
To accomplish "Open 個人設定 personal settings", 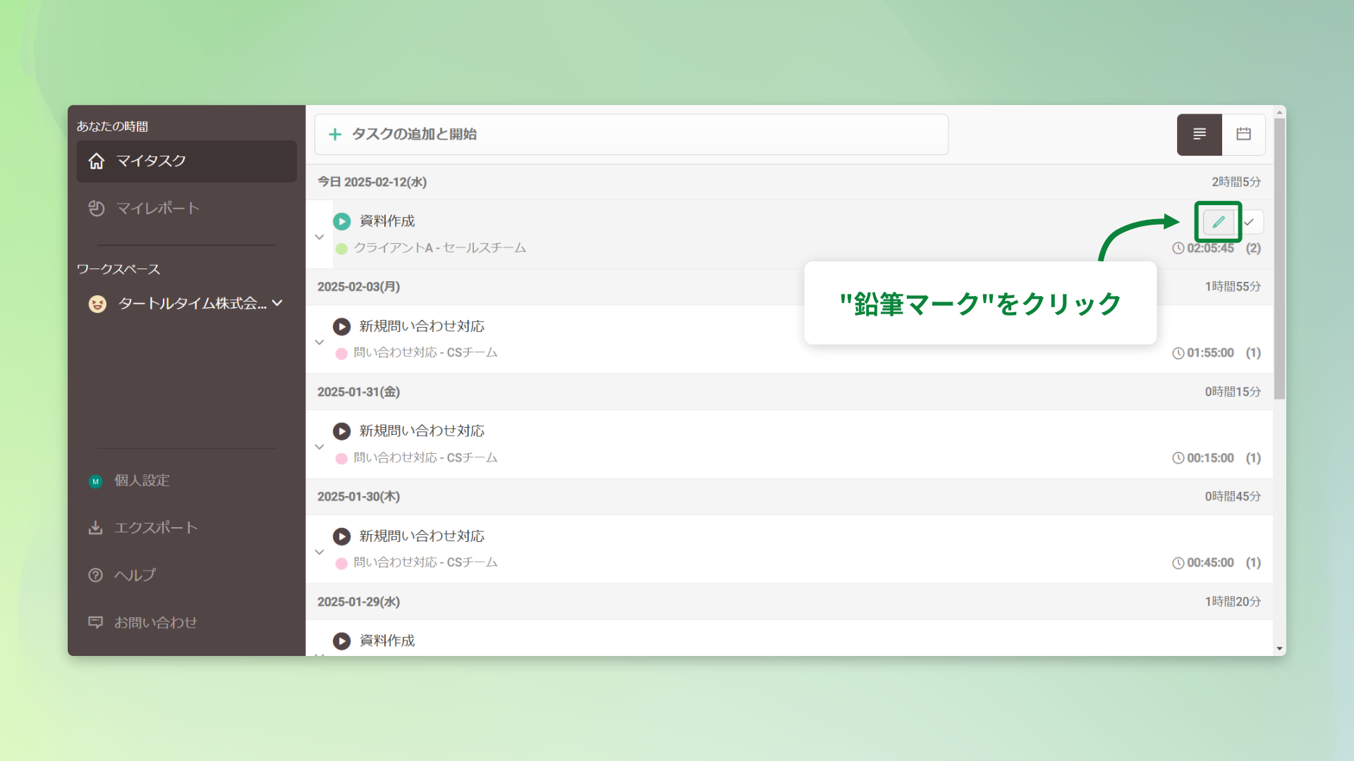I will point(141,481).
